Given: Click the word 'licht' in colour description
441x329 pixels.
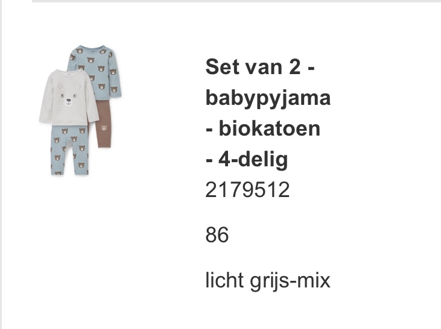Looking at the screenshot, I should 224,280.
